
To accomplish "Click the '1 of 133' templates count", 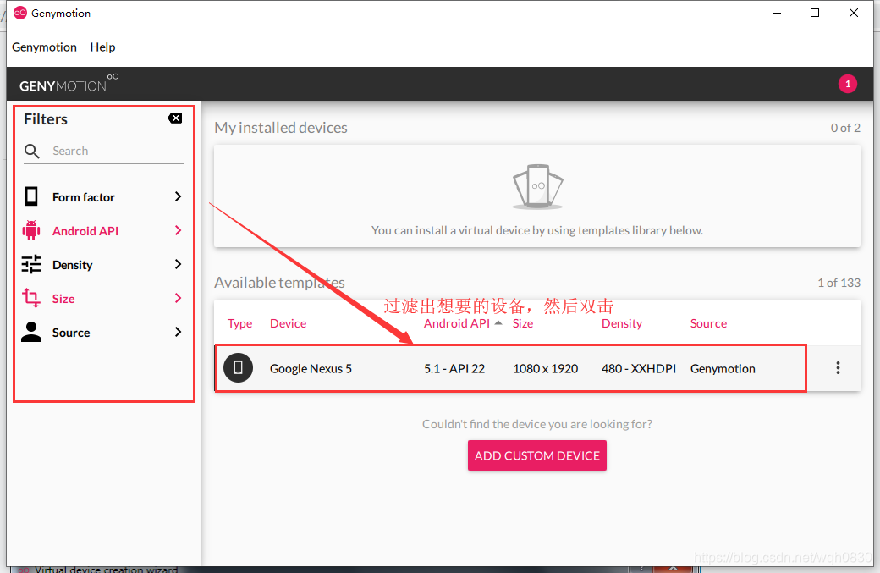I will click(x=839, y=283).
